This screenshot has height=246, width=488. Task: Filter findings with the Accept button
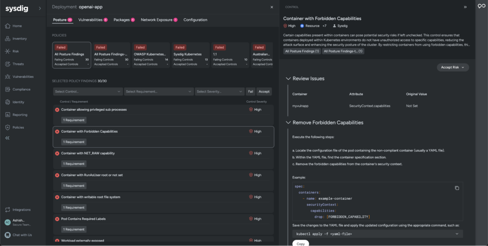tap(264, 92)
